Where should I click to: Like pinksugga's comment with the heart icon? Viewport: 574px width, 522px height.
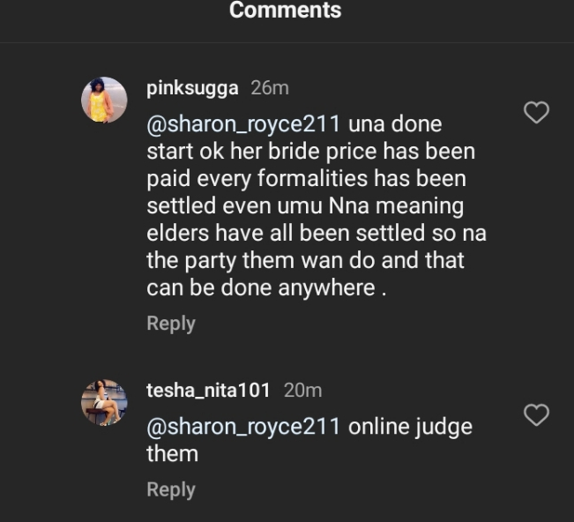[536, 112]
